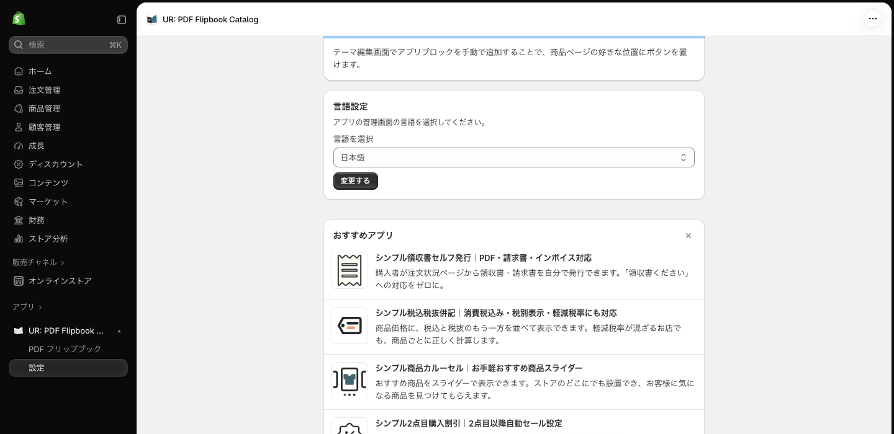The height and width of the screenshot is (434, 894).
Task: Select the 設定 sub-page in sidebar
Action: (68, 368)
